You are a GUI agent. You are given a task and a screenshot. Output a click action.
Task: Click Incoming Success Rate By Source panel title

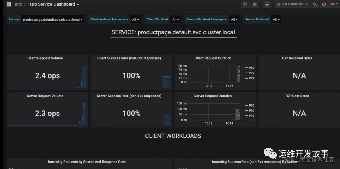[x=255, y=162]
